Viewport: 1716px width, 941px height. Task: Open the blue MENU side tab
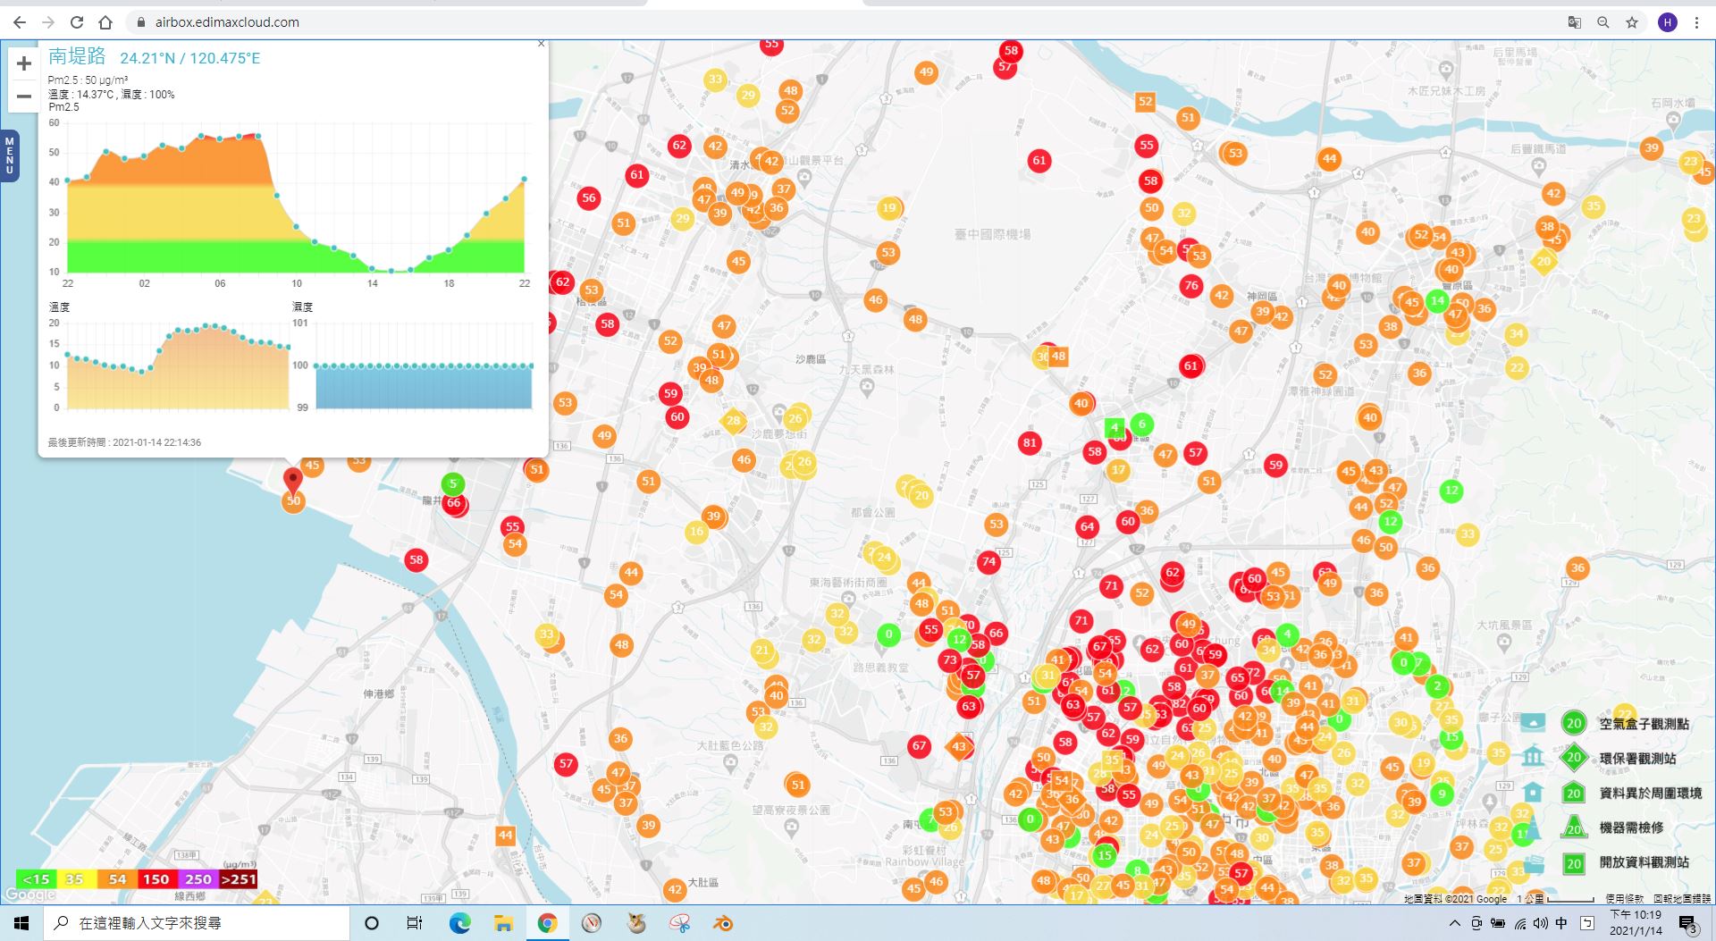pos(10,155)
